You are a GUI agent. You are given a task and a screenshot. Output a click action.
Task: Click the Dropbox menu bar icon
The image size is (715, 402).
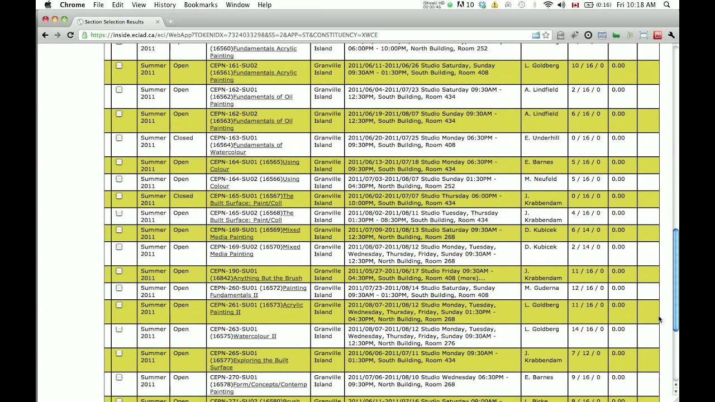point(482,4)
